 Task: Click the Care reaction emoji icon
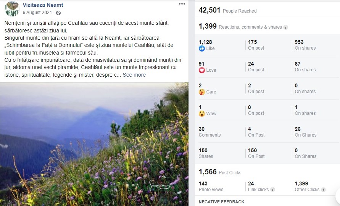(x=201, y=92)
